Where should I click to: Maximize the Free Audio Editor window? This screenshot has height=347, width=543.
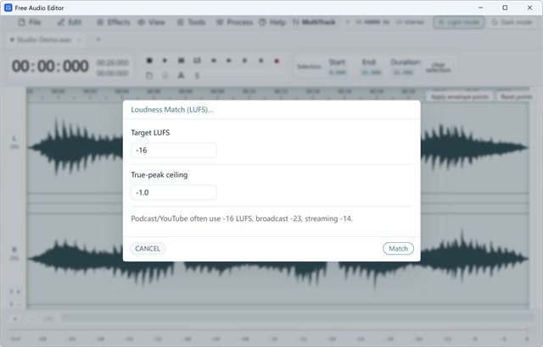(505, 8)
